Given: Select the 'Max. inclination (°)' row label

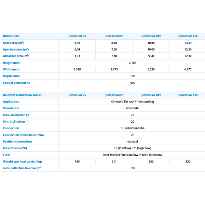Looking at the screenshot, I should 16,115.
